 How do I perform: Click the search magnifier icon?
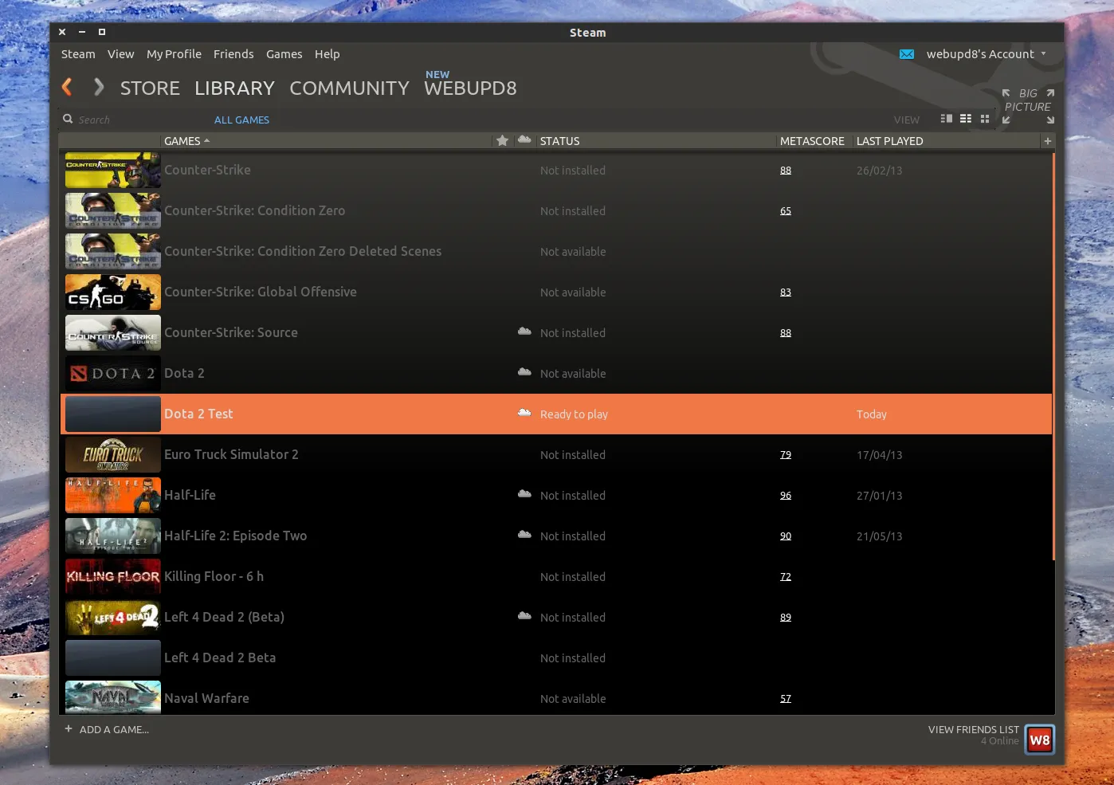(68, 119)
